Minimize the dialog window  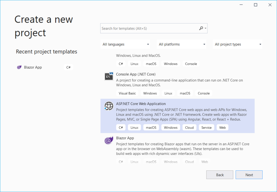(241, 5)
